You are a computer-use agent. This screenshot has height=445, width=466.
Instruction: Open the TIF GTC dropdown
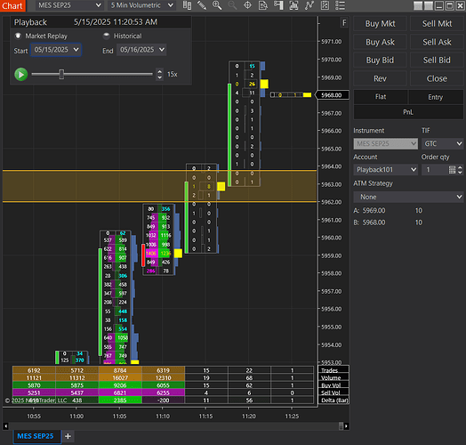[x=442, y=143]
